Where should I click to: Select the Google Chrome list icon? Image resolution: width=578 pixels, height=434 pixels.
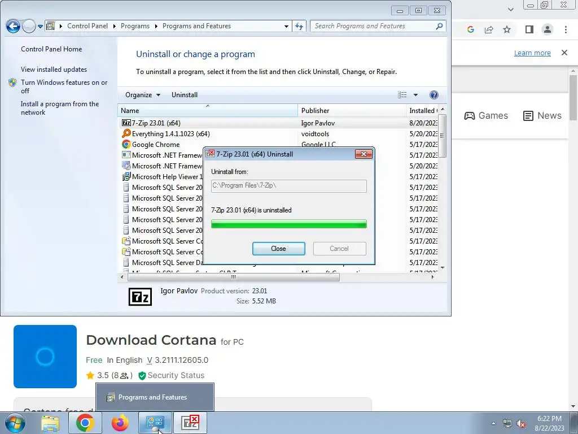tap(126, 144)
